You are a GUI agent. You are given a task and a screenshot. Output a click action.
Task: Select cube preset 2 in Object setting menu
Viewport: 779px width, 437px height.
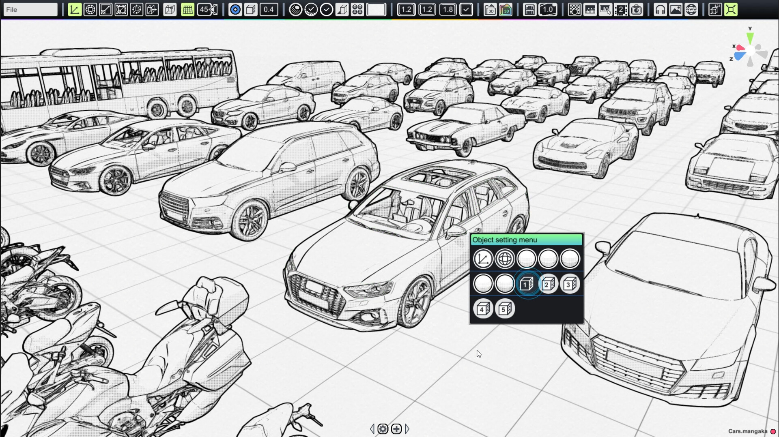548,284
